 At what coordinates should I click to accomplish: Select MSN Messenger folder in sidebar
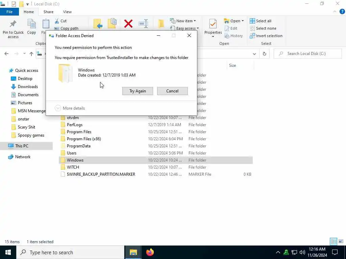click(28, 111)
